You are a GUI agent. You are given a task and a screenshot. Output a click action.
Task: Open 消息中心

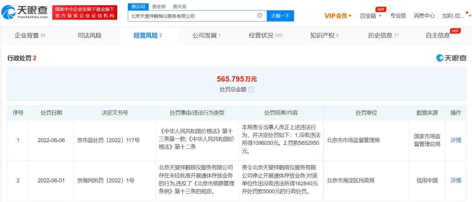point(424,16)
